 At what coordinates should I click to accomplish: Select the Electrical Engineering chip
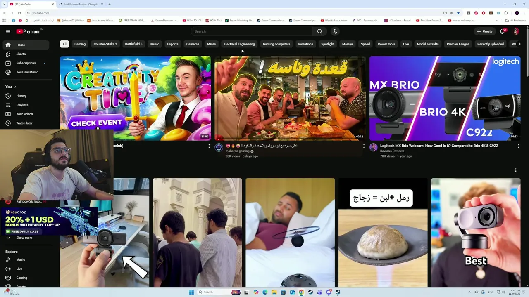[x=239, y=44]
